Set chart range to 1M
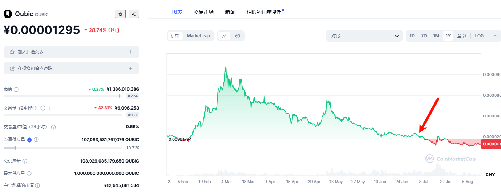This screenshot has height=193, width=501. 436,36
